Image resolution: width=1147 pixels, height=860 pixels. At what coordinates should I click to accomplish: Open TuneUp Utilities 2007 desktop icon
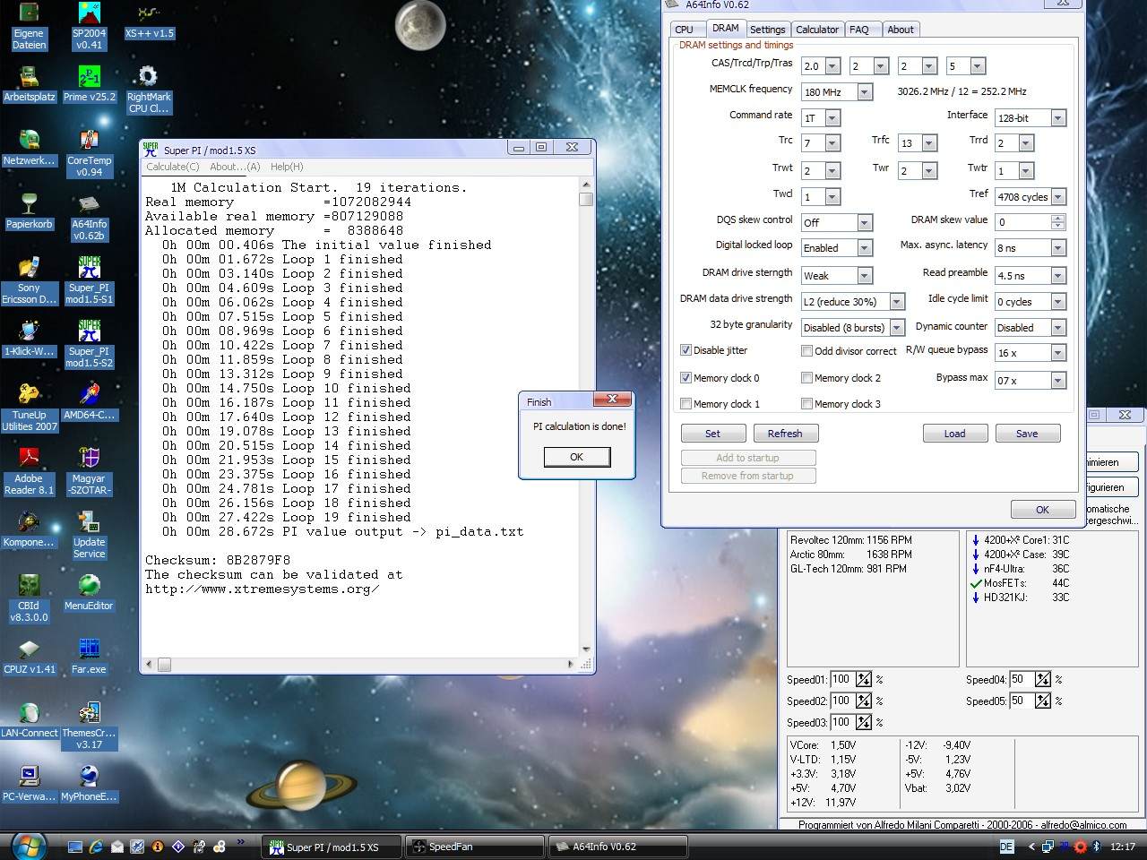(x=30, y=408)
